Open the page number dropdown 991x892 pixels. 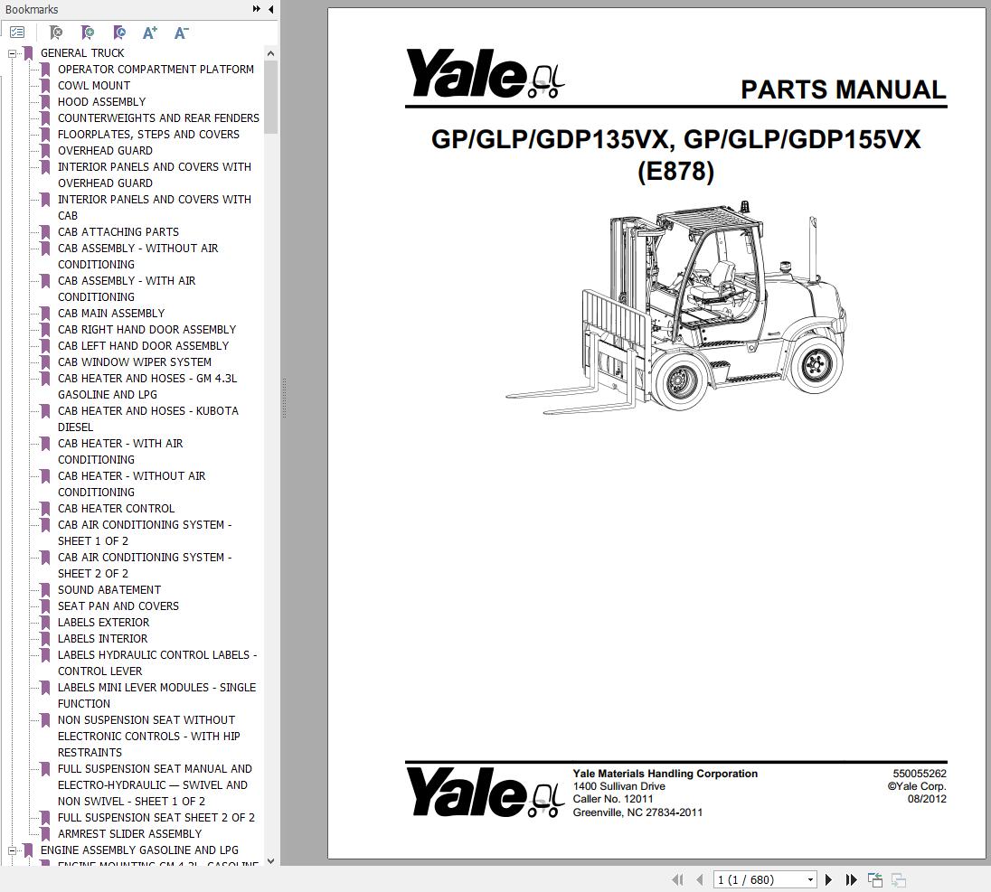(x=810, y=879)
